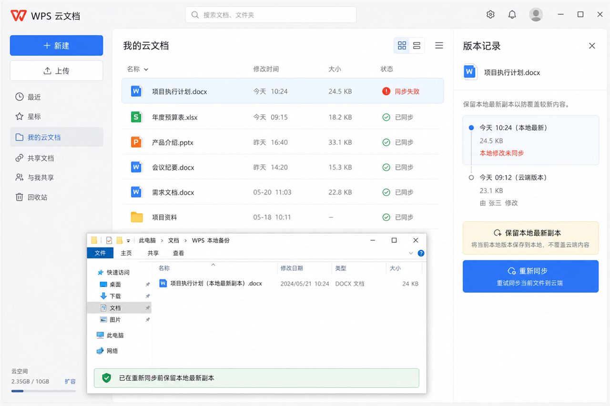Click the 扩容 link for cloud storage
610x406 pixels.
point(70,381)
